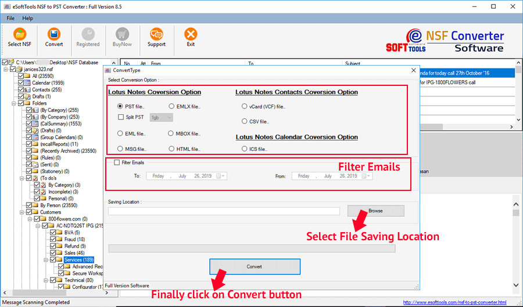Select the EMLX file radio option
This screenshot has height=307, width=523.
click(x=171, y=106)
